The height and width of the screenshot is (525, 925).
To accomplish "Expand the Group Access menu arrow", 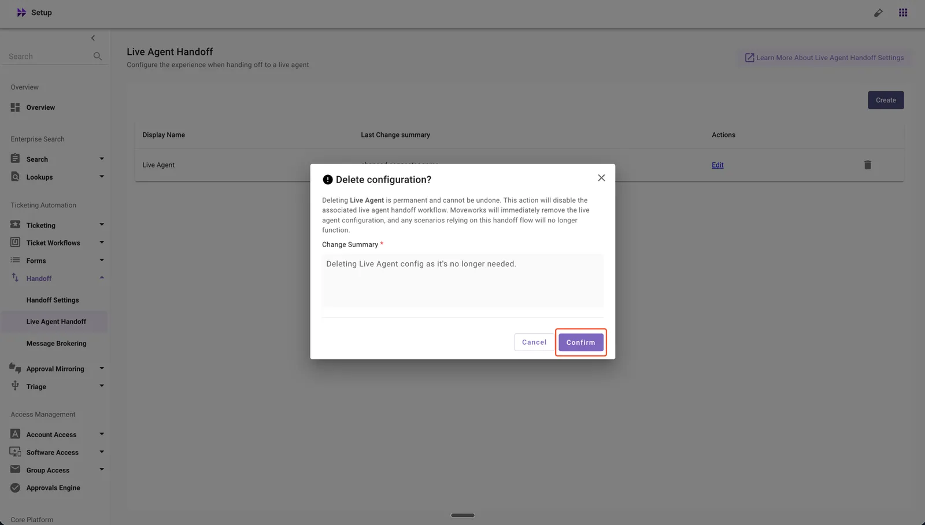I will pos(102,470).
